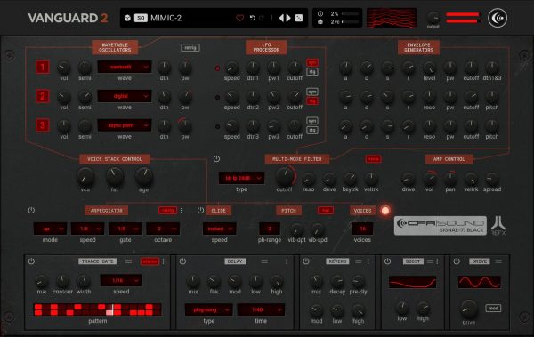This screenshot has height=337, width=534.
Task: Click the Drive waveform display
Action: click(479, 282)
